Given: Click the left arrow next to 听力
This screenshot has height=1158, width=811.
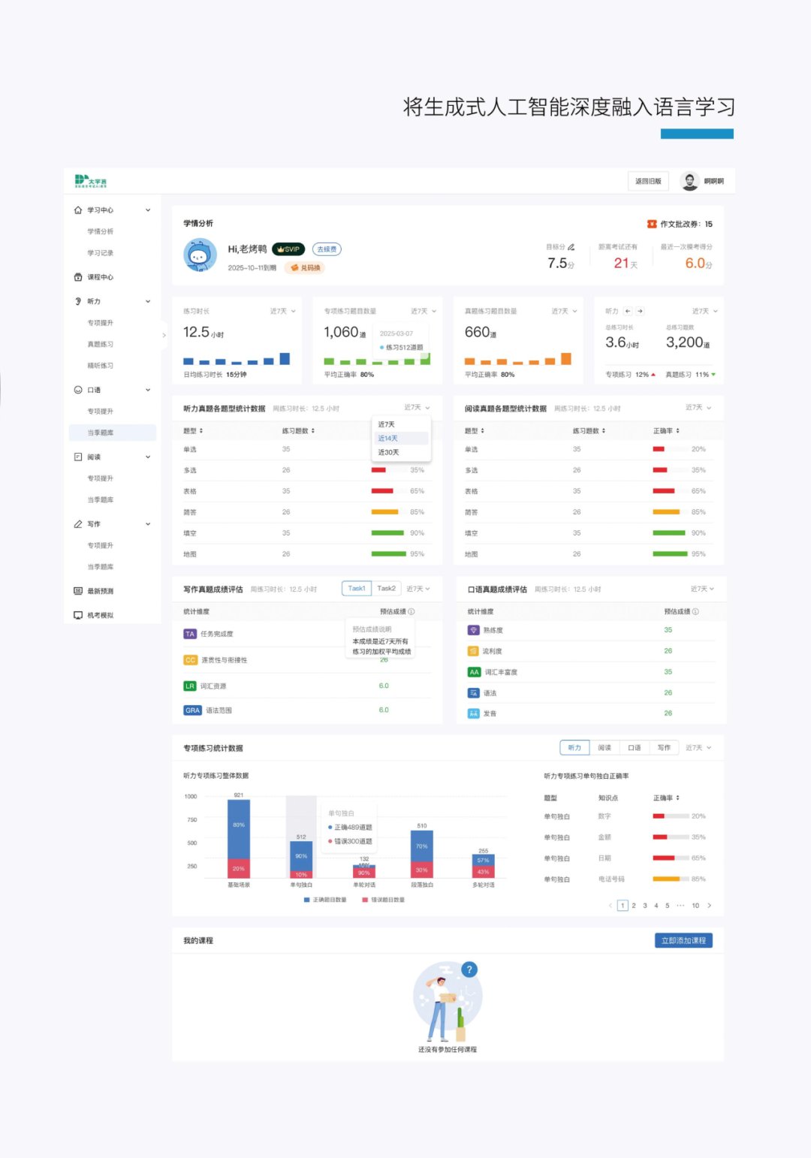Looking at the screenshot, I should (628, 311).
